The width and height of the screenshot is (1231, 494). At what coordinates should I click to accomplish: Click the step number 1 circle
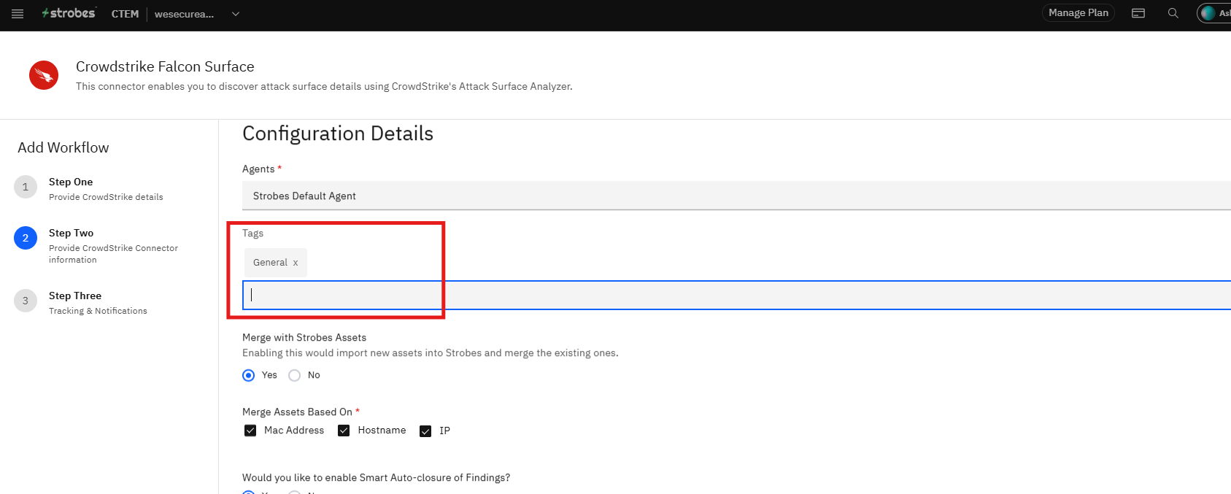[26, 187]
